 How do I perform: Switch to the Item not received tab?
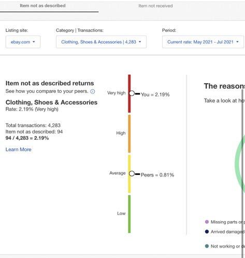point(155,6)
